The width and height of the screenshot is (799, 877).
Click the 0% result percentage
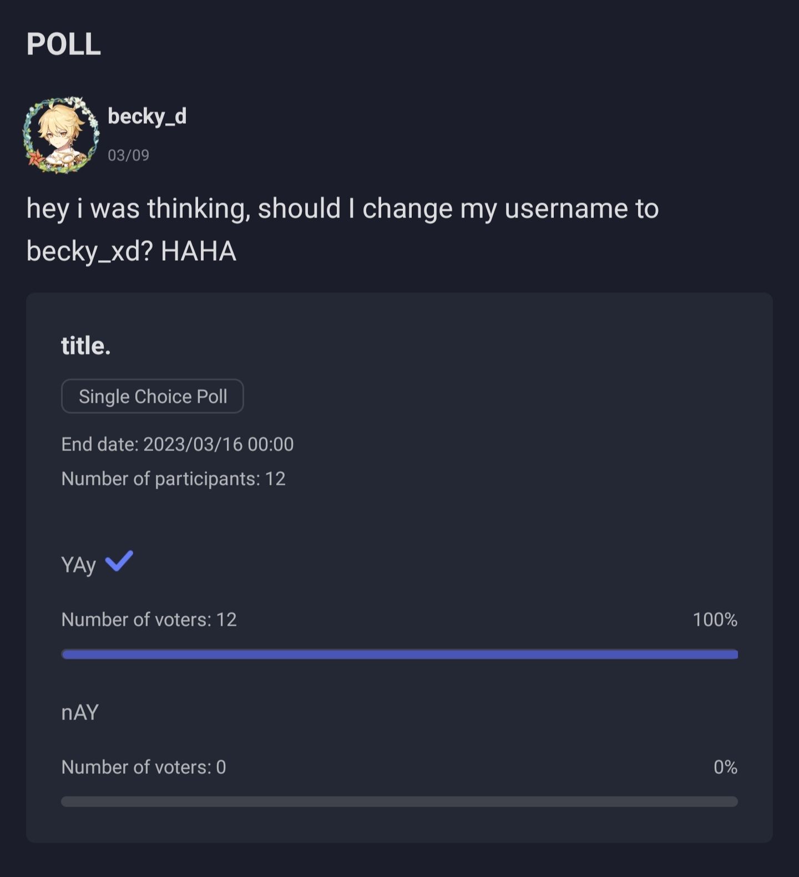tap(725, 767)
